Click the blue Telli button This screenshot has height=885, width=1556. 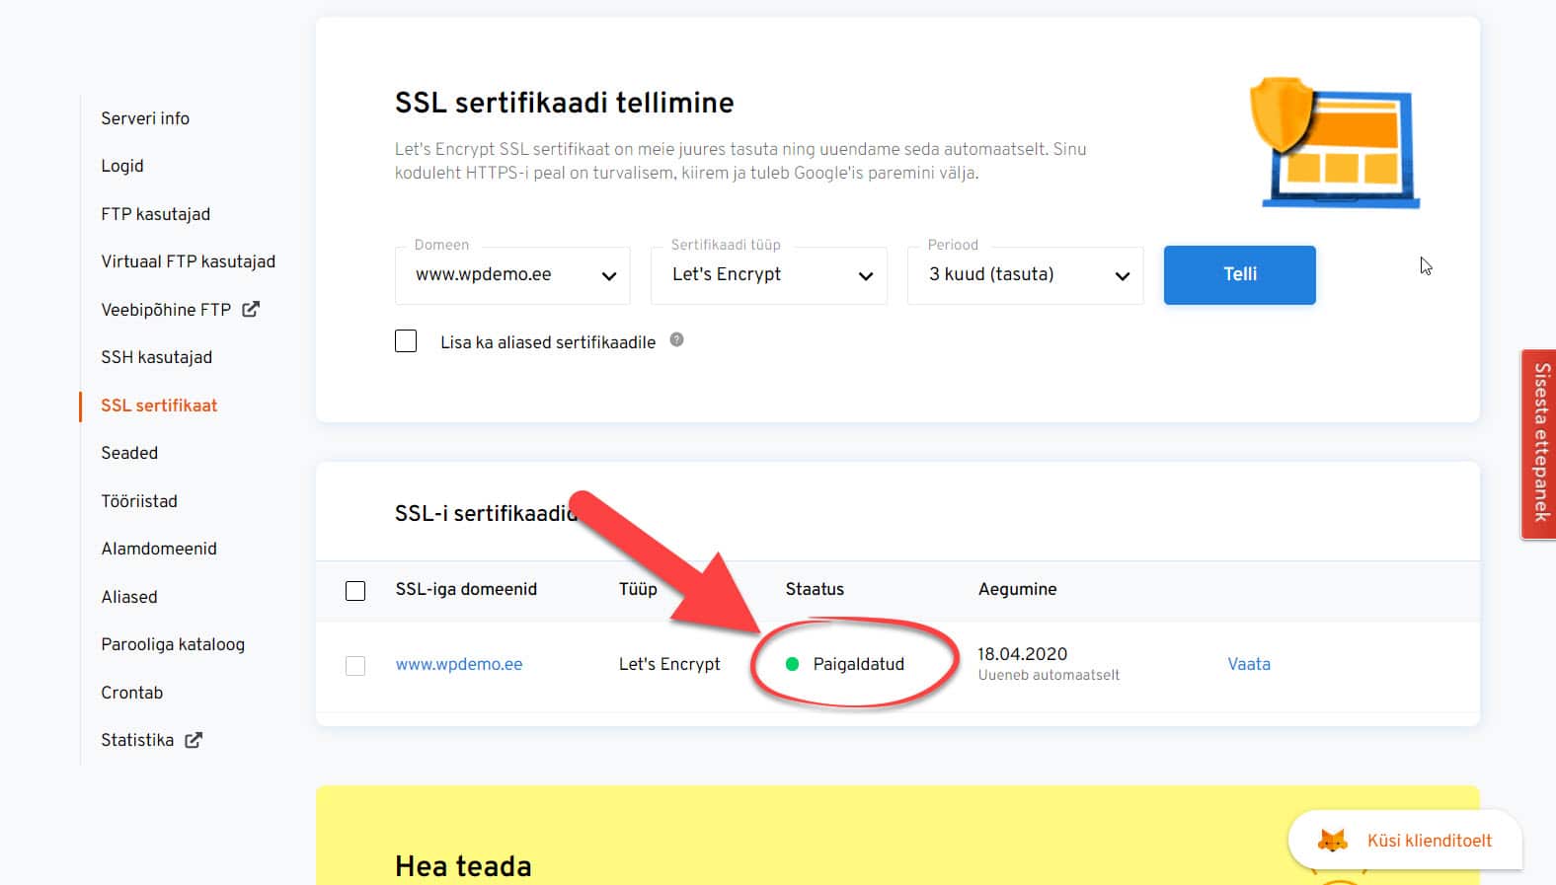pyautogui.click(x=1240, y=275)
